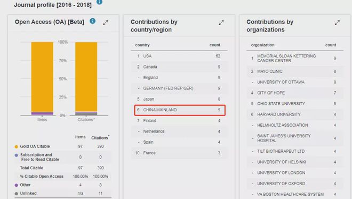
Task: Click the count header in organizations table
Action: 331,45
